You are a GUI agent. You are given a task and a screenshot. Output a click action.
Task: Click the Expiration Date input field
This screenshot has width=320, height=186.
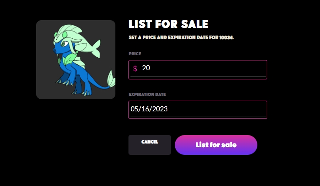tap(197, 109)
